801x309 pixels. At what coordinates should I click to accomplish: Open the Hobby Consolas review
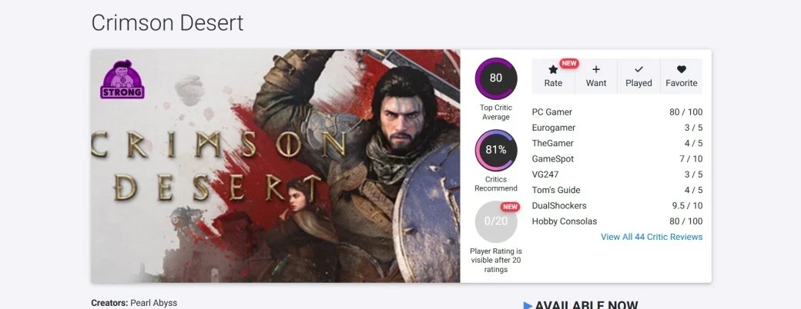tap(564, 221)
